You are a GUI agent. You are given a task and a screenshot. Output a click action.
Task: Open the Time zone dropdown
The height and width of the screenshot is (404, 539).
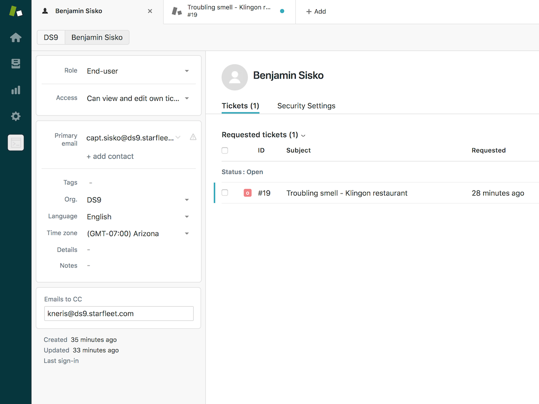pyautogui.click(x=186, y=234)
